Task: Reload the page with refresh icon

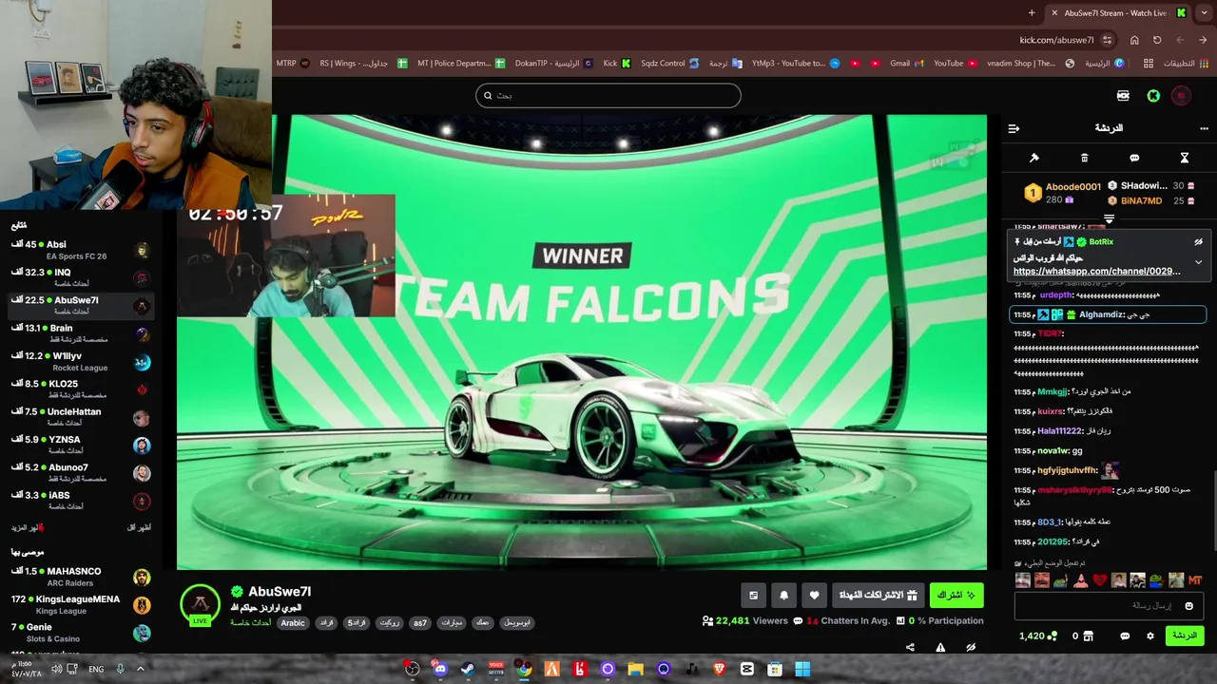Action: [1157, 40]
